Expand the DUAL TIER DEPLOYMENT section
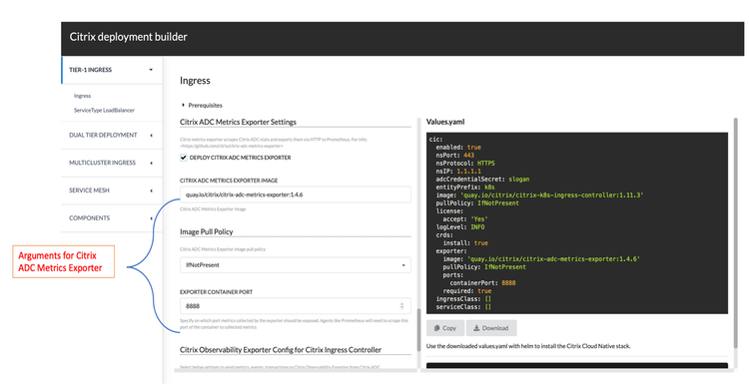 tap(112, 135)
